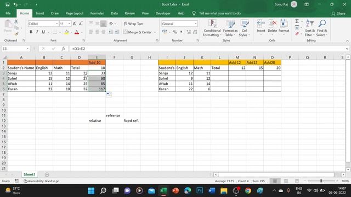
Task: Decrease font size with the smaller A
Action: 81,24
